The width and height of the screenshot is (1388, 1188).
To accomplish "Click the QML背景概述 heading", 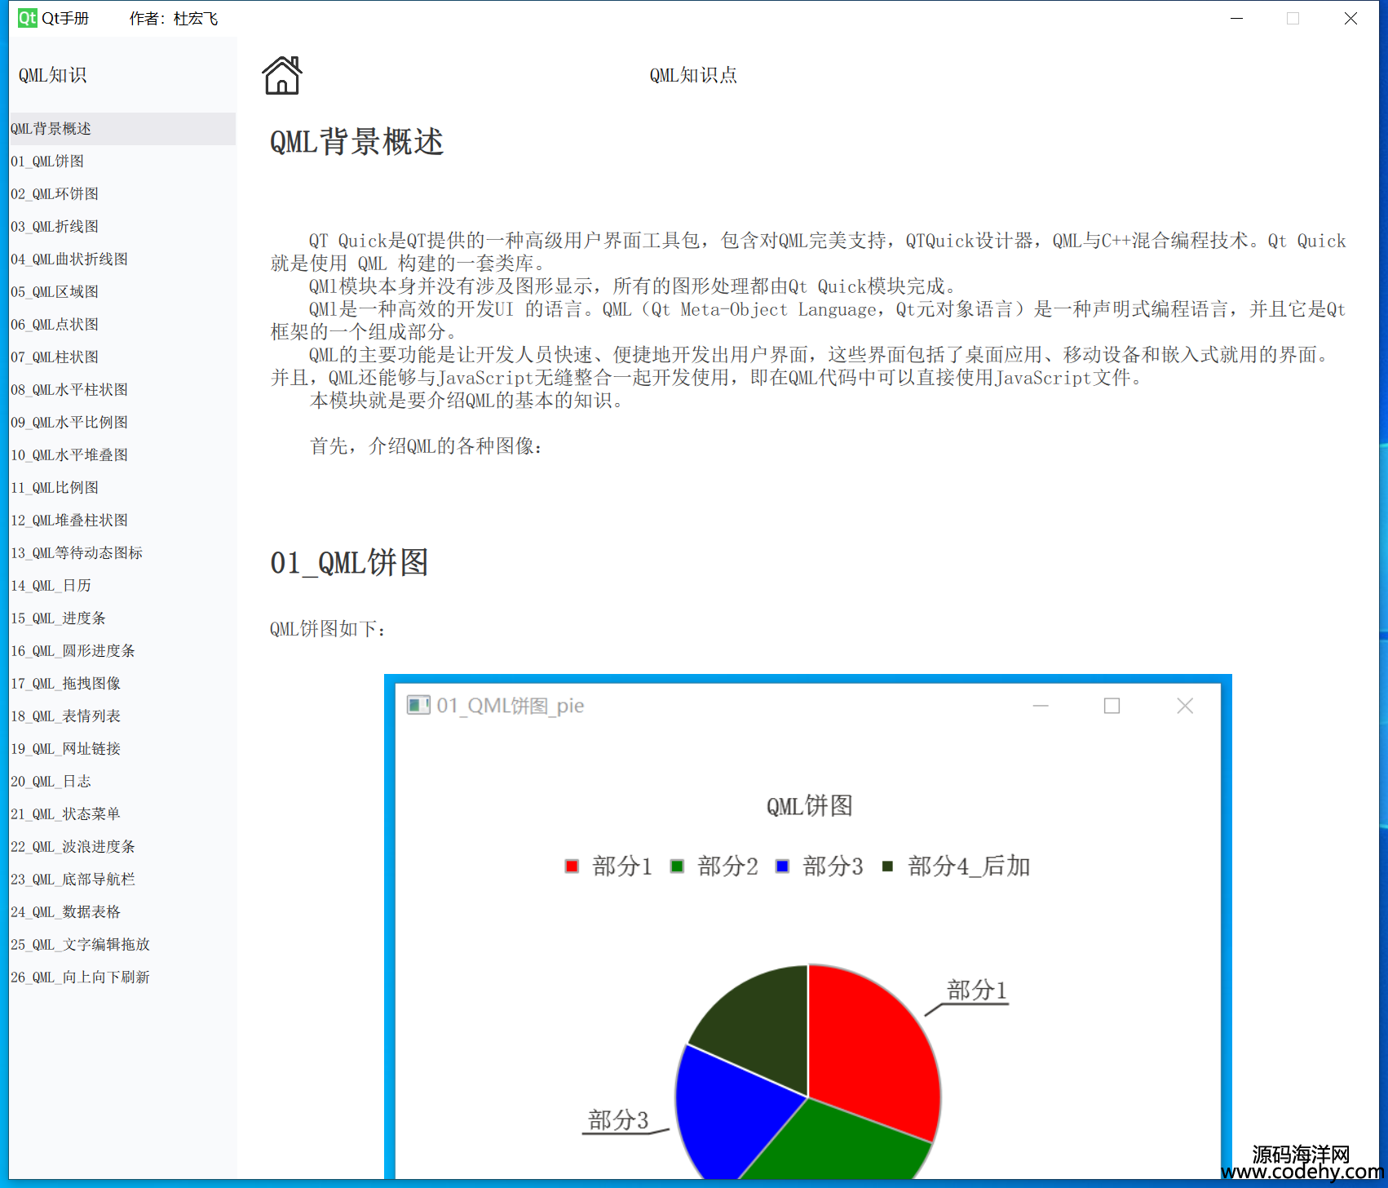I will pyautogui.click(x=356, y=142).
